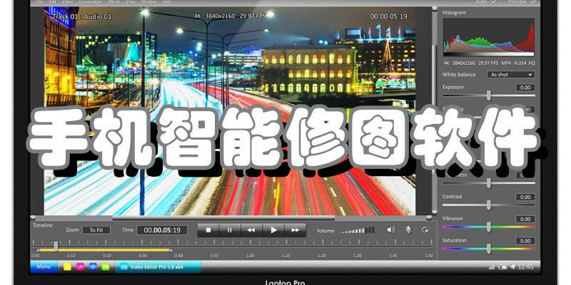
Task: Click the microphone icon
Action: click(x=408, y=230)
